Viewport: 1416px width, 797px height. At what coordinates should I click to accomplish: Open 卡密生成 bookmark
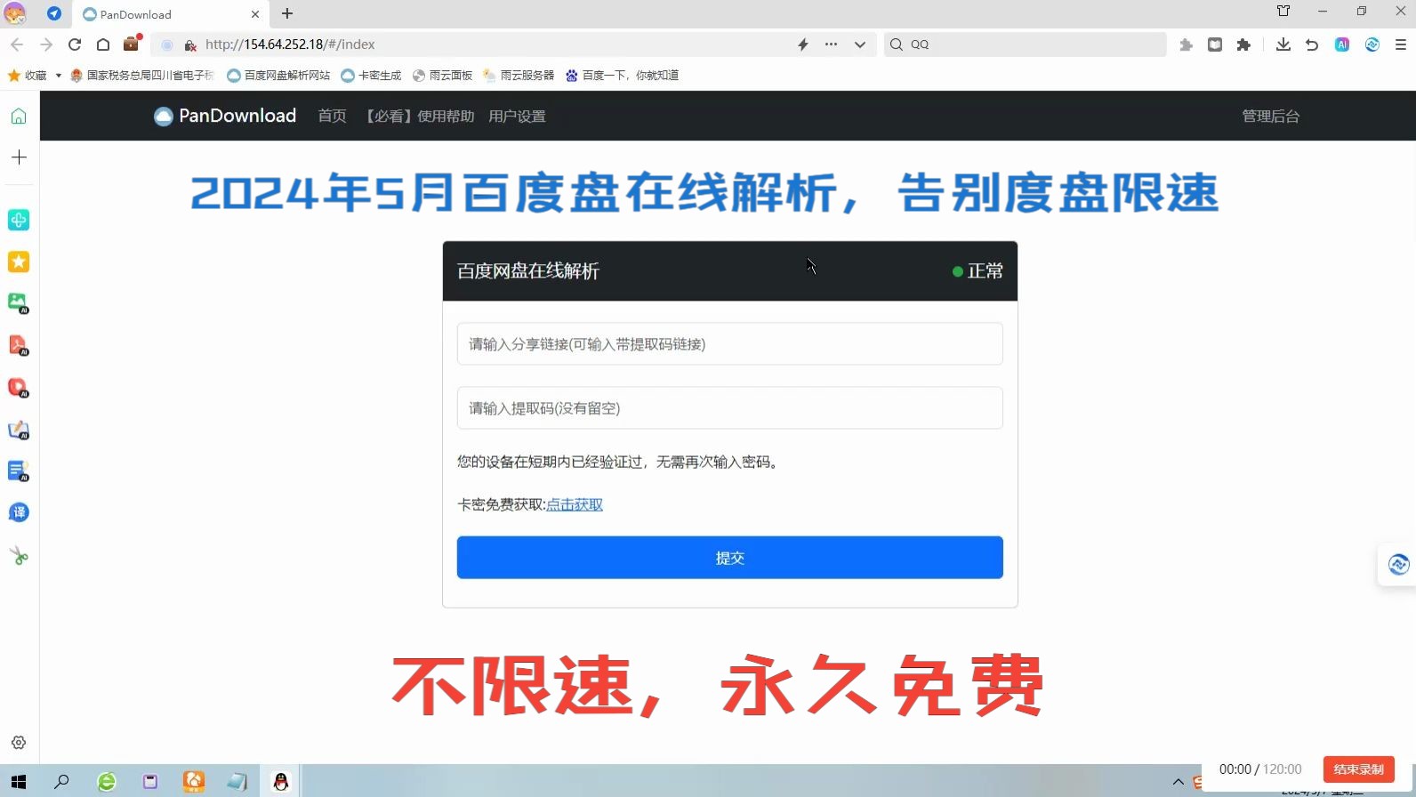click(x=372, y=76)
